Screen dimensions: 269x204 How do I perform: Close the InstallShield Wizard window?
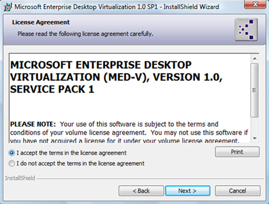(256, 4)
